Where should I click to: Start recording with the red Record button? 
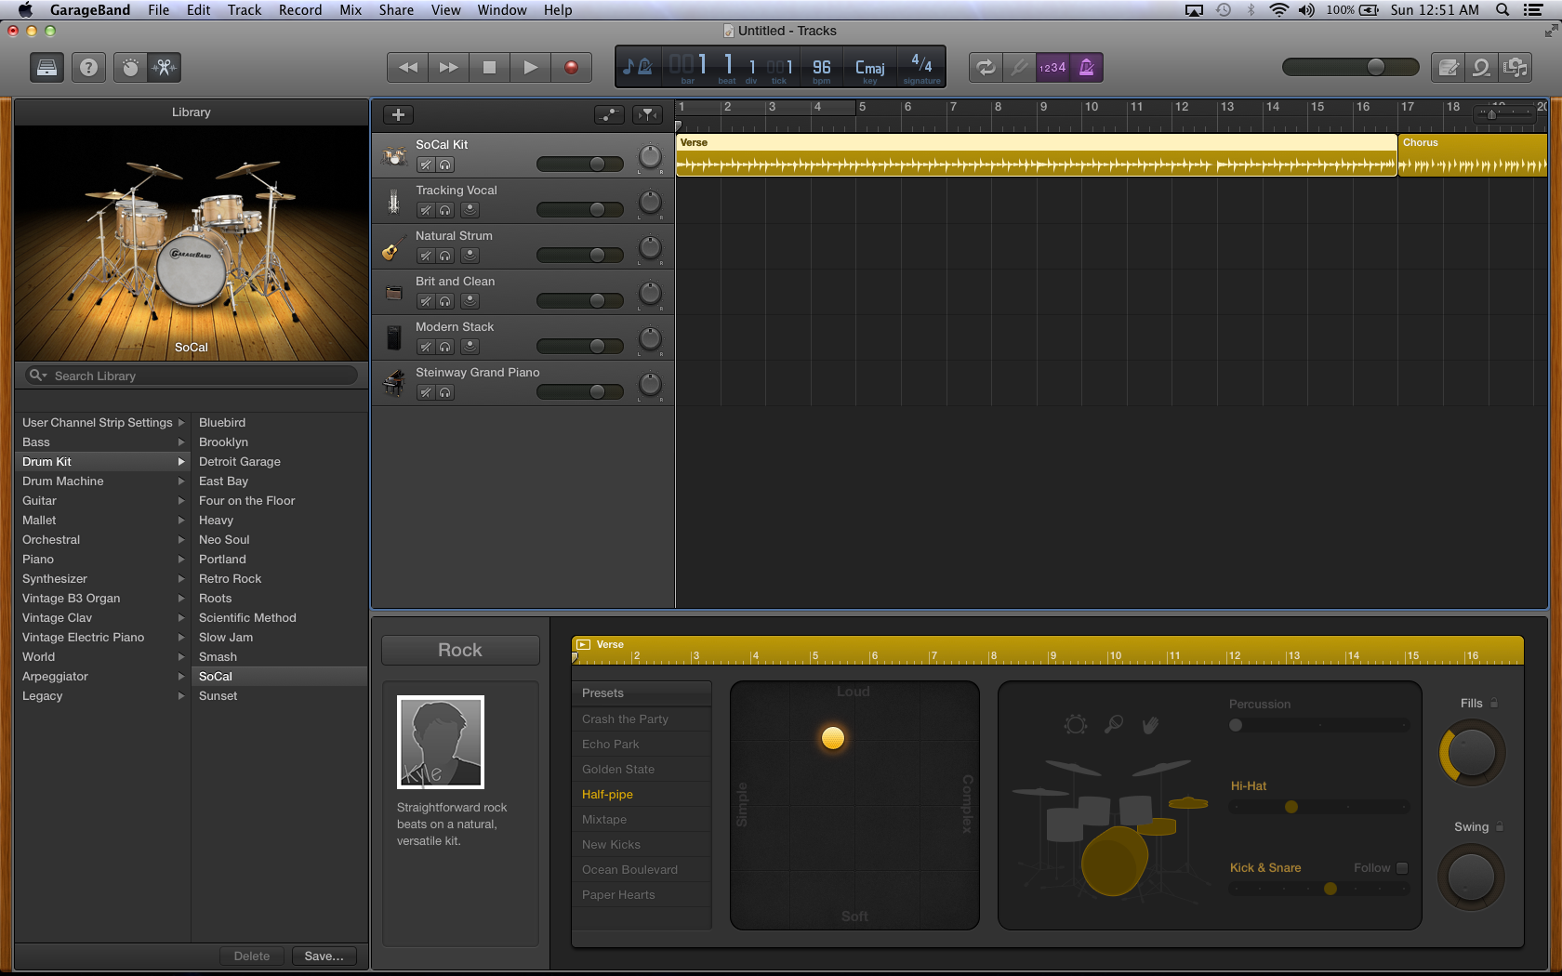[x=571, y=67]
